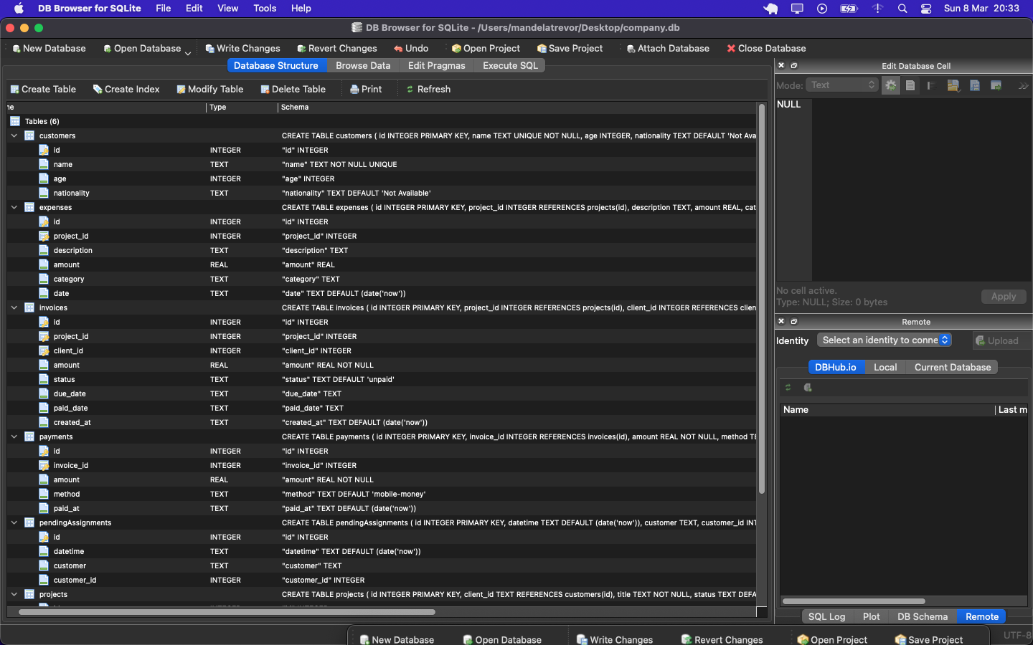Click the document format icon in cell editor
1033x645 pixels.
910,85
